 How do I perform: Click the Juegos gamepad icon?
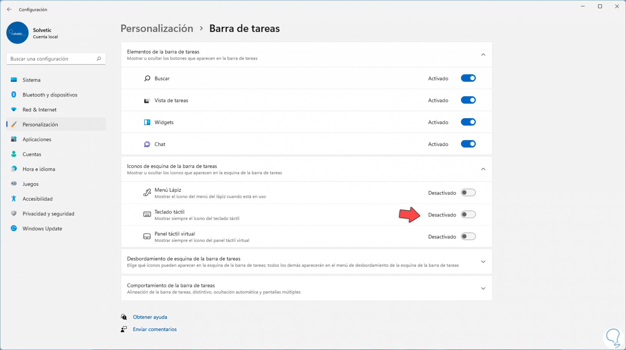click(14, 184)
